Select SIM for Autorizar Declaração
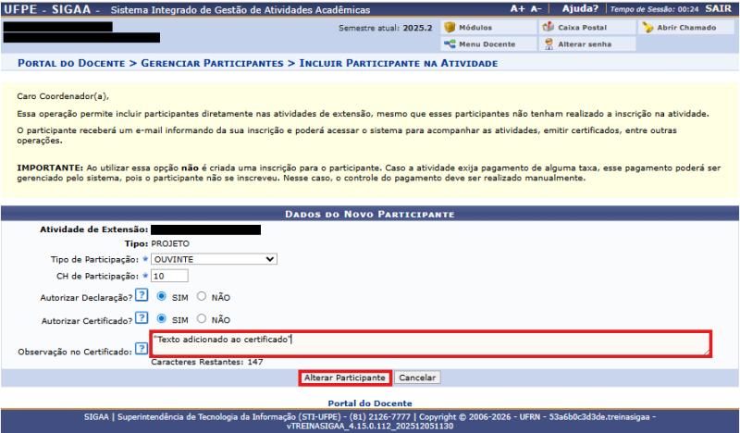 click(x=161, y=296)
